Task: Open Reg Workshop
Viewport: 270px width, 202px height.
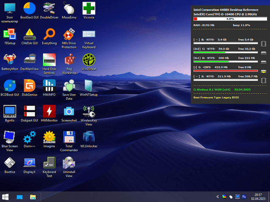Action: tap(69, 59)
